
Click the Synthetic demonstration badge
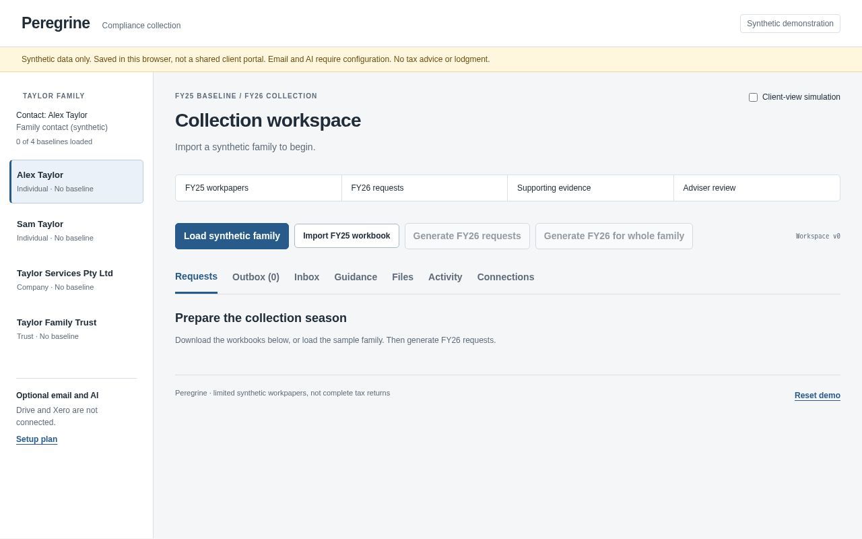tap(790, 24)
